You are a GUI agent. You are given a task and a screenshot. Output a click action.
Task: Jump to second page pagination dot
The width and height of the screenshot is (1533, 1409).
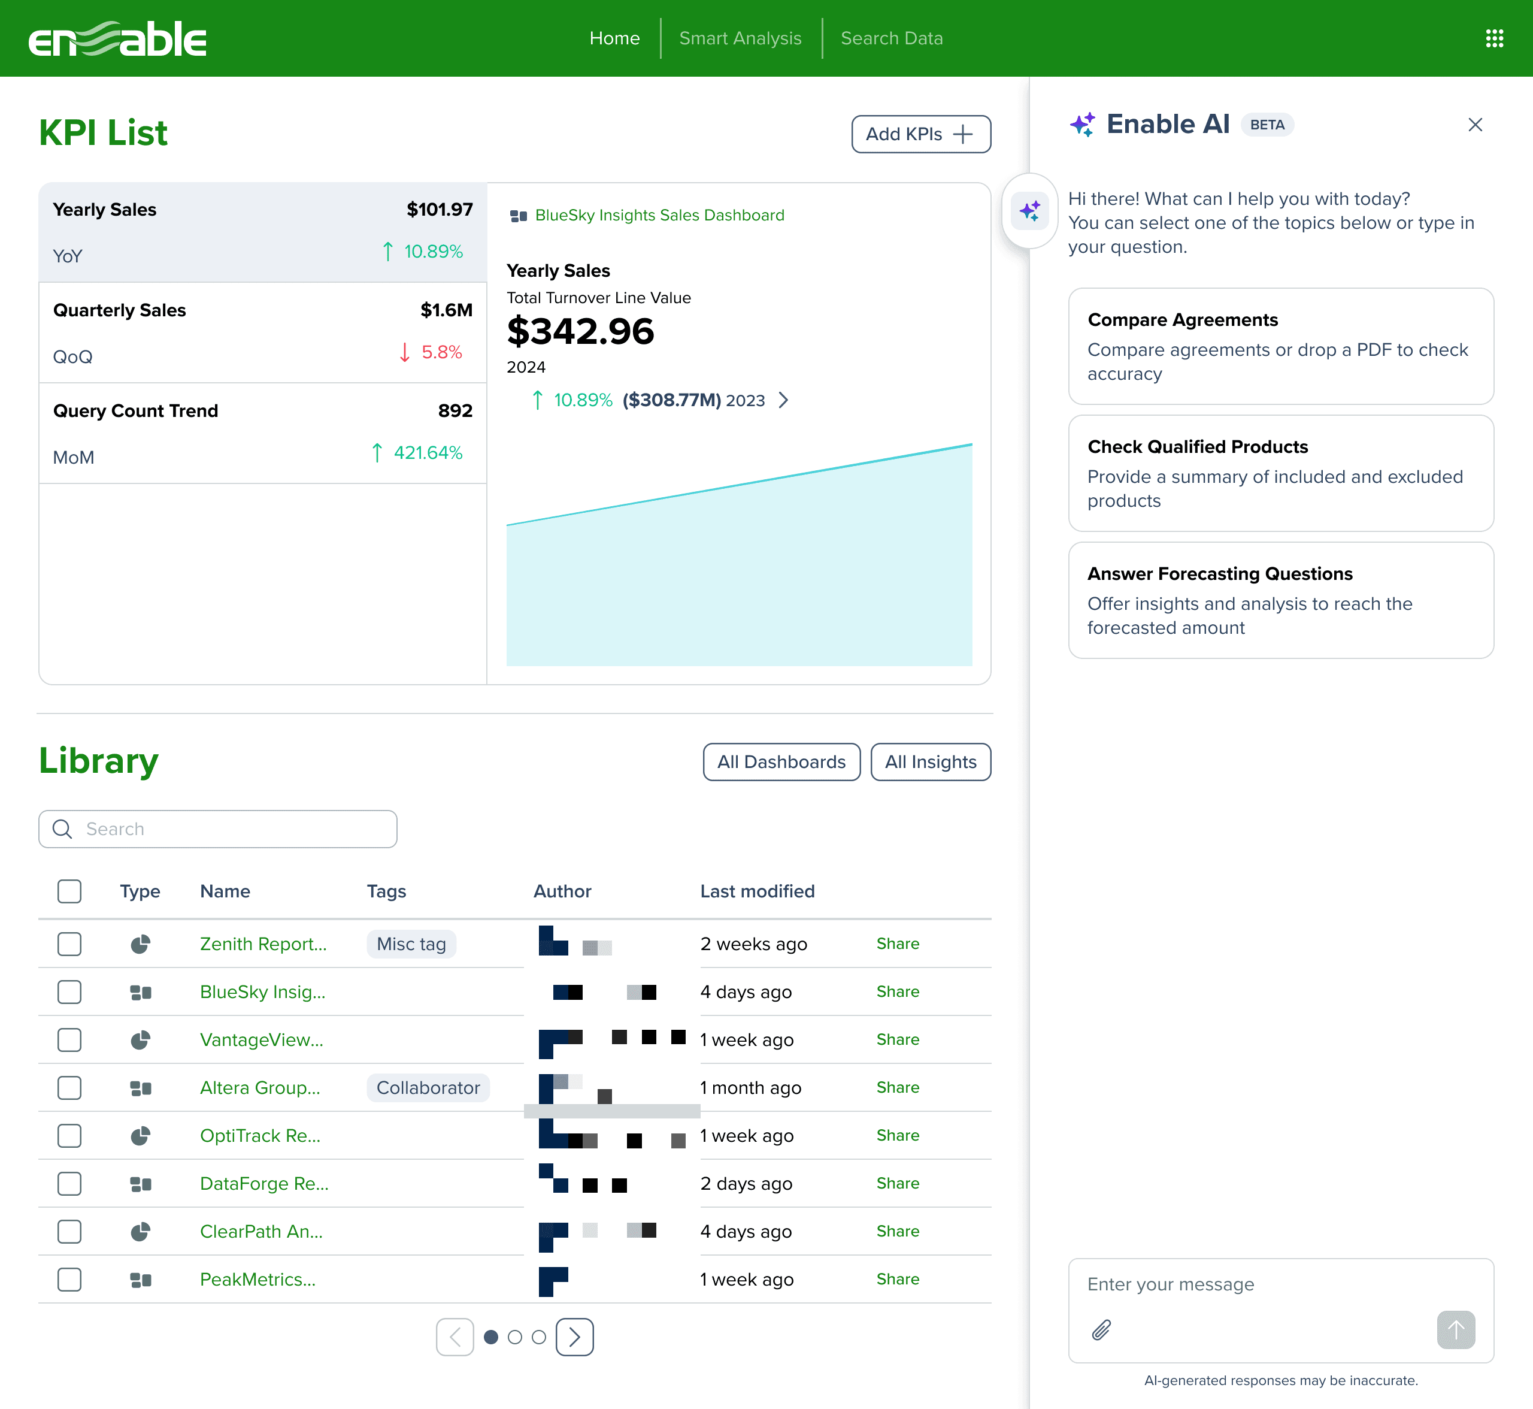click(x=514, y=1337)
